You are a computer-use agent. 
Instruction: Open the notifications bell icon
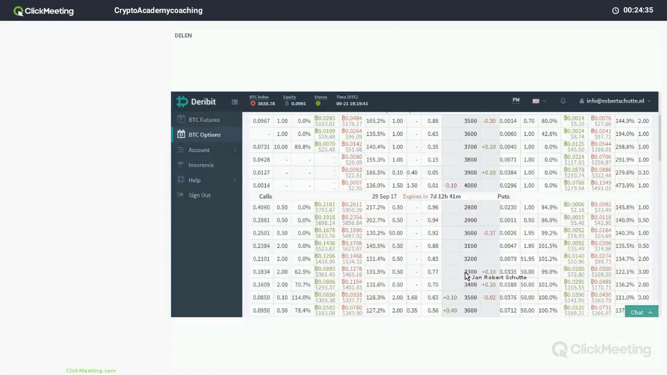coord(563,101)
